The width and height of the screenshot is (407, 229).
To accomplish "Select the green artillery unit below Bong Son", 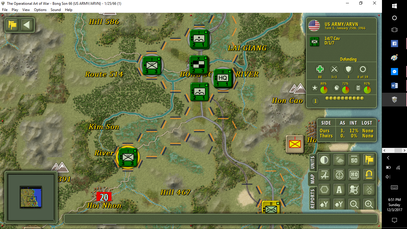I will click(199, 92).
